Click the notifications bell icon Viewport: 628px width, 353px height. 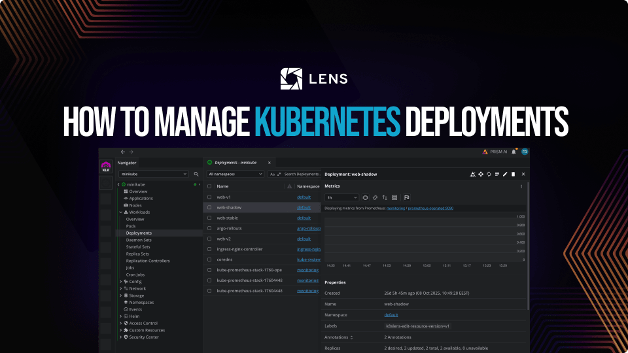pos(514,152)
